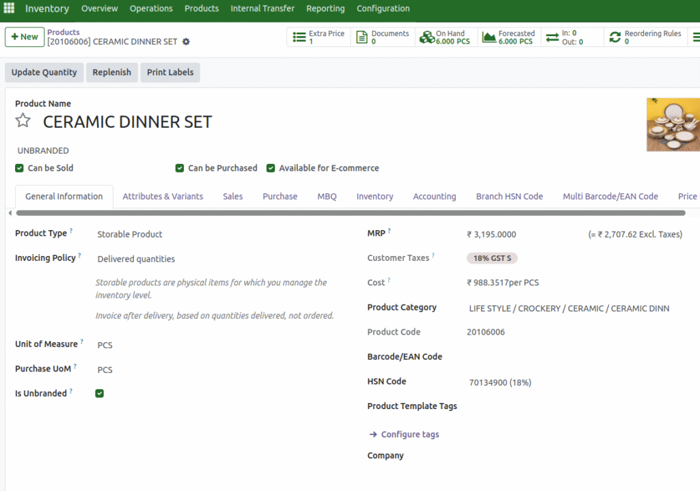Image resolution: width=700 pixels, height=491 pixels.
Task: Click the Update Quantity button
Action: (x=44, y=72)
